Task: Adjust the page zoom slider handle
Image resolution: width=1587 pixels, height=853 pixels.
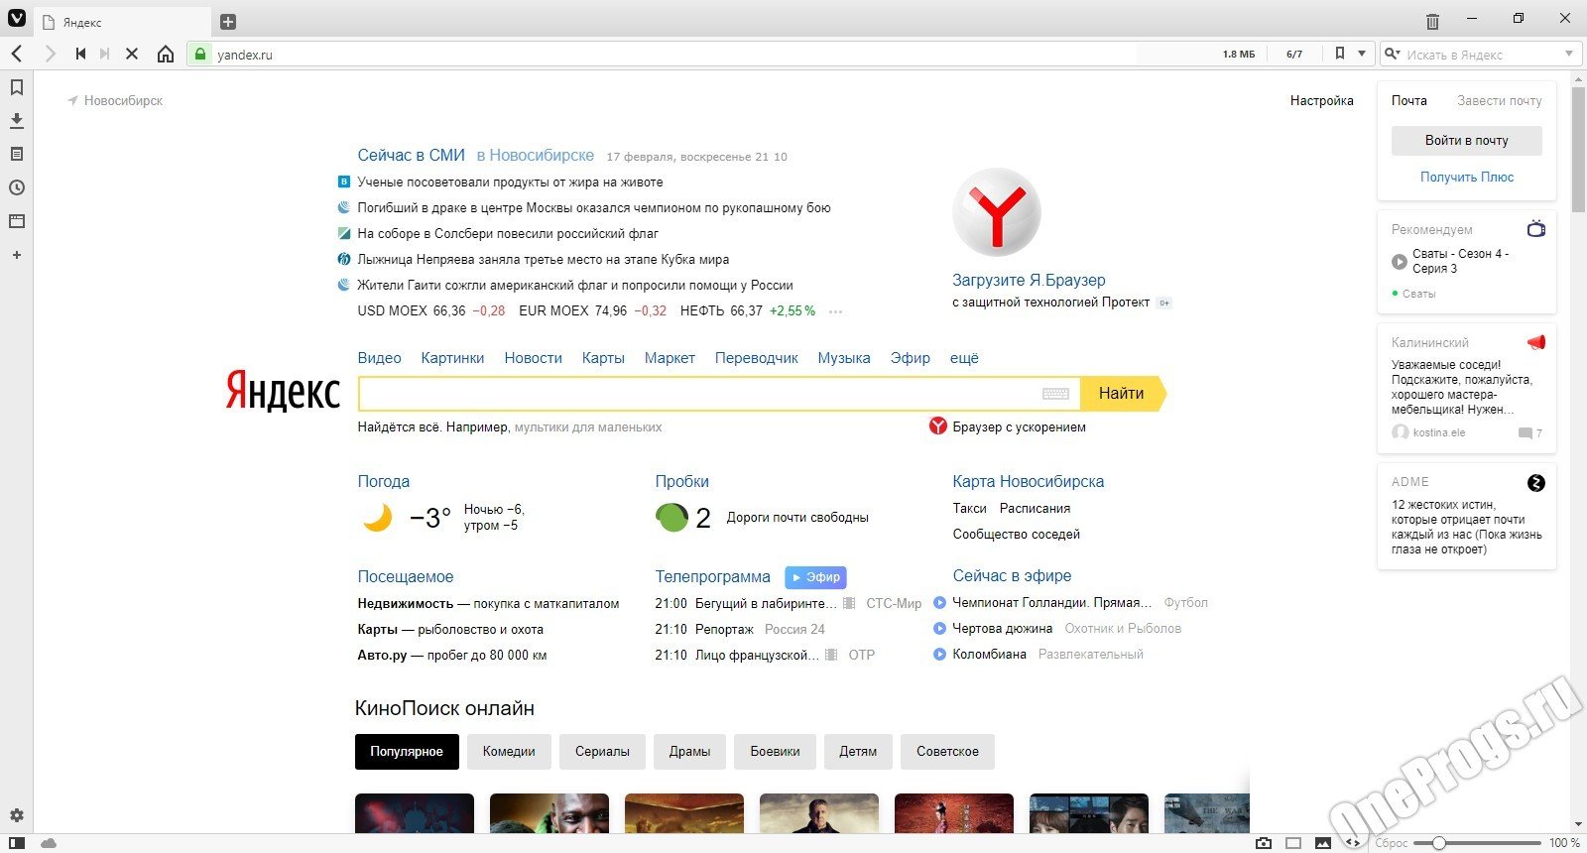Action: click(x=1438, y=843)
